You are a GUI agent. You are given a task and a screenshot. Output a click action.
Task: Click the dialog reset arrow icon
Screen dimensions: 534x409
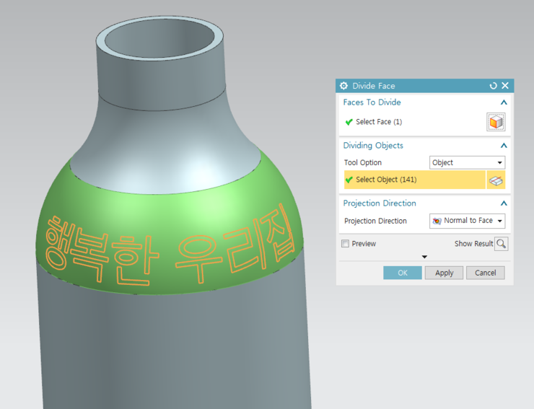(494, 86)
